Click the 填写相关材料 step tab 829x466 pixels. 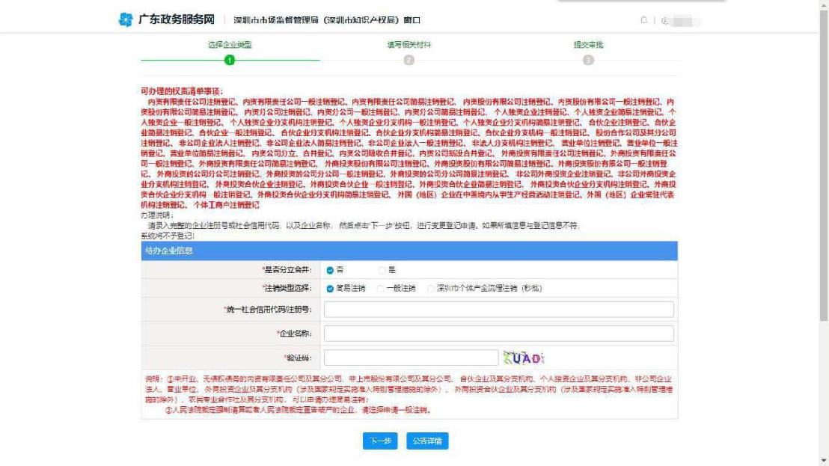point(409,45)
